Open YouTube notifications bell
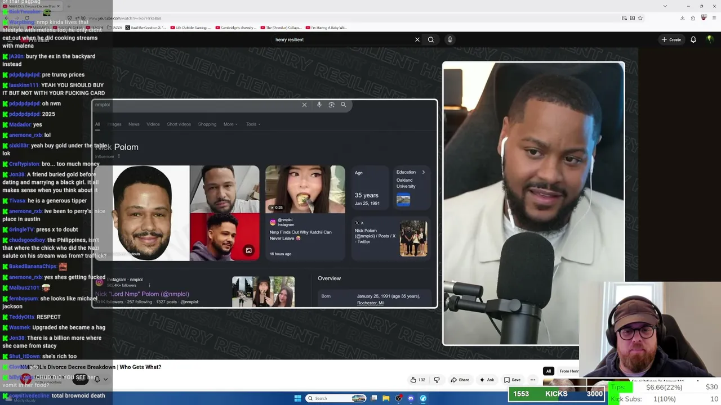This screenshot has height=405, width=721. point(693,39)
